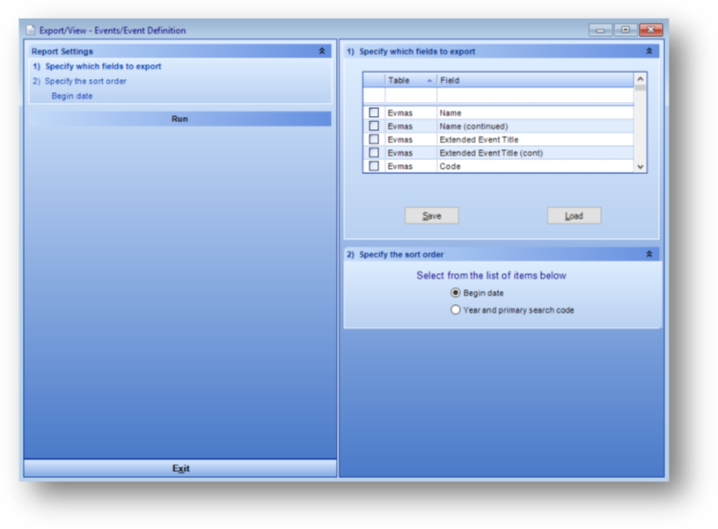Select the Name (continued) field cell
The image size is (718, 529).
click(x=535, y=126)
